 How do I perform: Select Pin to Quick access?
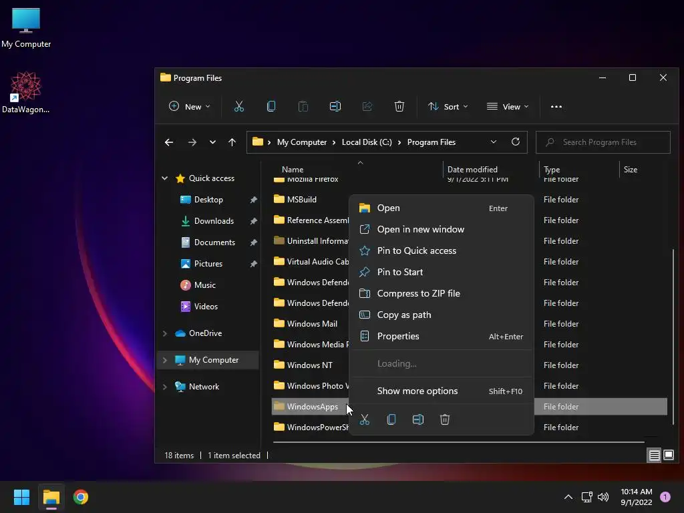pos(442,251)
